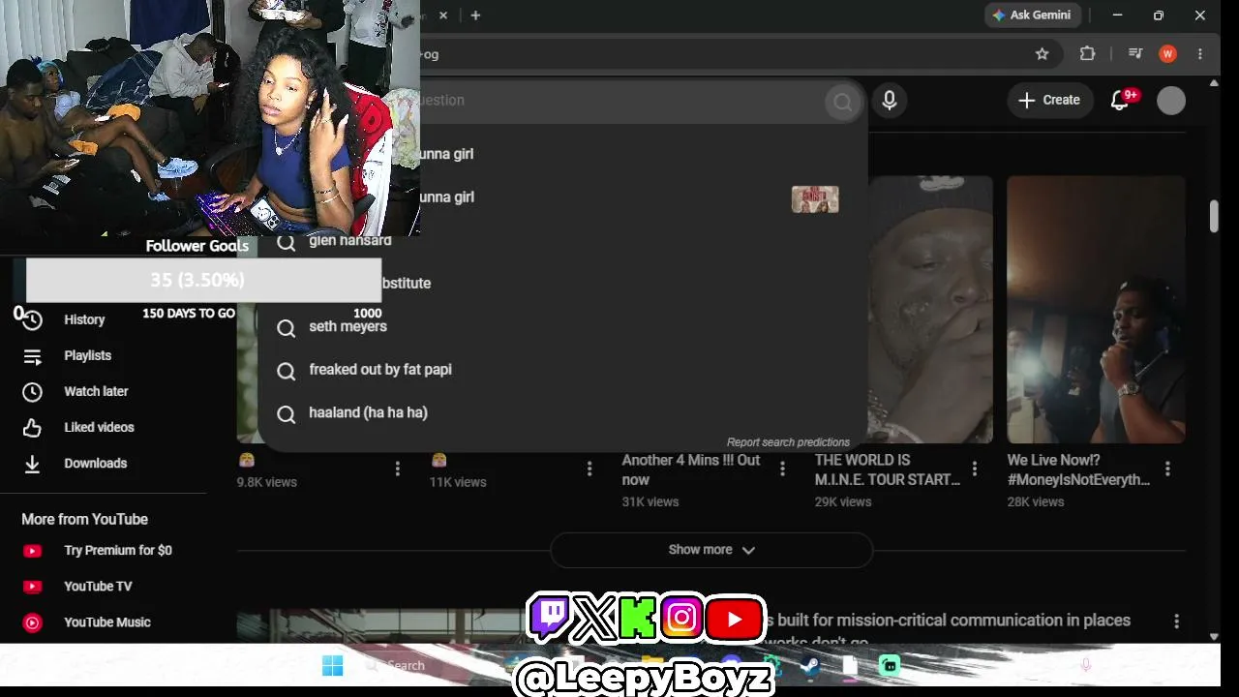Click the suggestion thumbnail image
The width and height of the screenshot is (1239, 697).
click(x=815, y=199)
